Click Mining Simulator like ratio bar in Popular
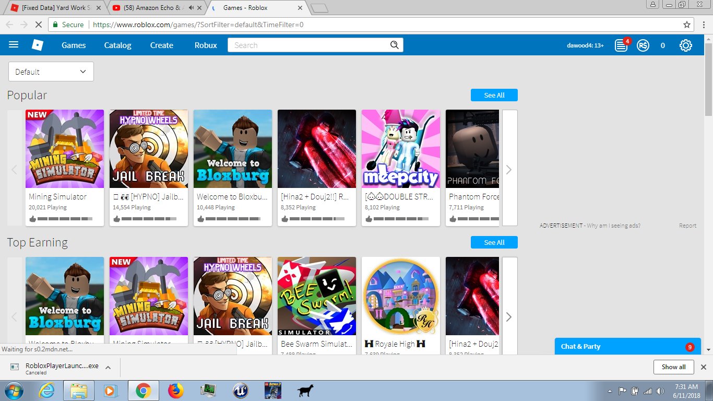 pos(65,219)
